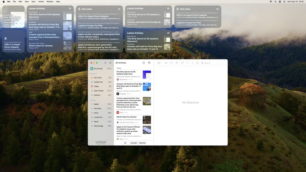Click the Today calendar icon in sidebar

[x=92, y=86]
